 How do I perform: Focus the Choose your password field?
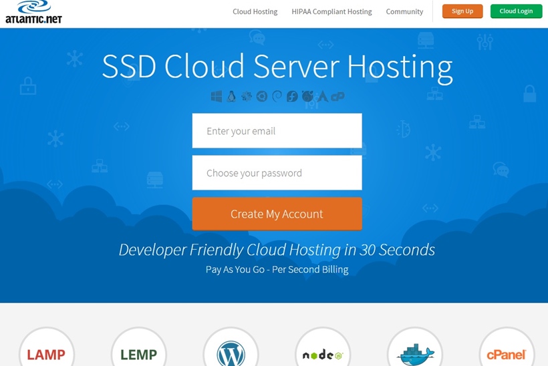277,173
